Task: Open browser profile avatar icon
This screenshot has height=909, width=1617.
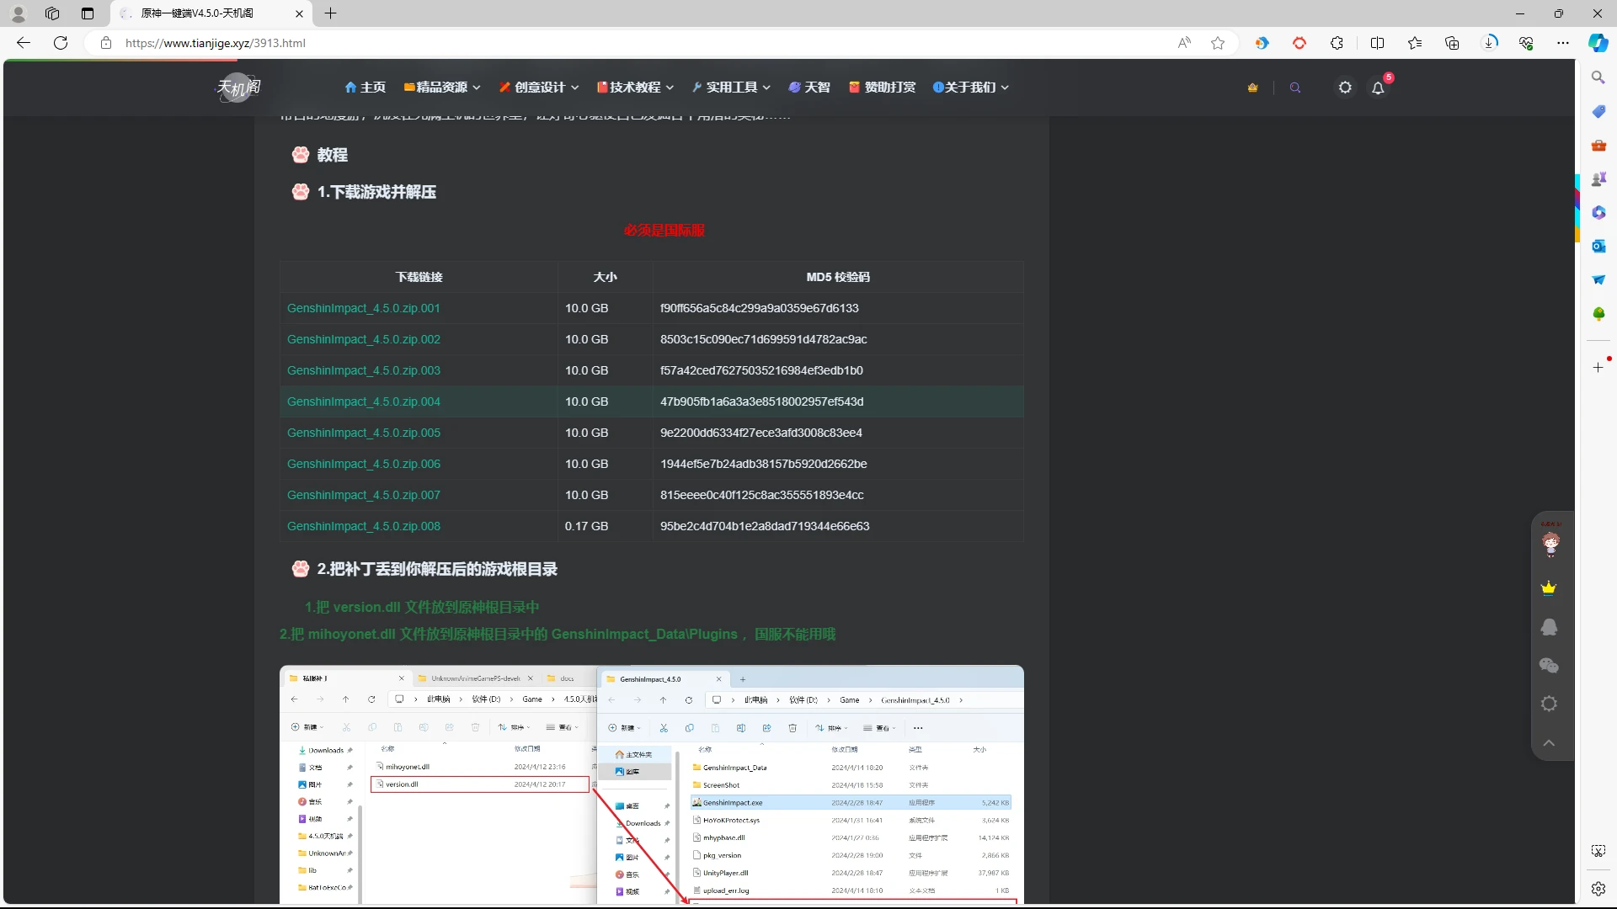Action: click(18, 13)
